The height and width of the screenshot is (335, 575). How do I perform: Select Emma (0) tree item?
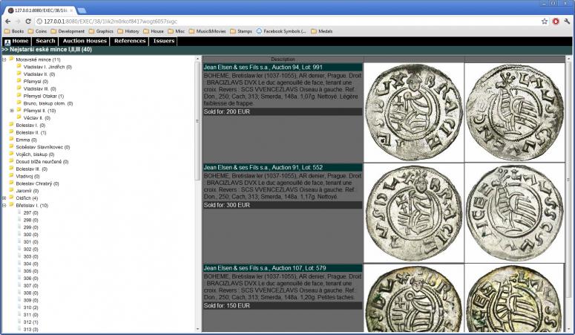pyautogui.click(x=27, y=140)
